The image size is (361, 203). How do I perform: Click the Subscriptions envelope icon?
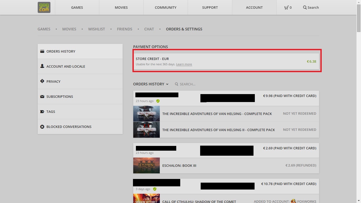(x=42, y=96)
